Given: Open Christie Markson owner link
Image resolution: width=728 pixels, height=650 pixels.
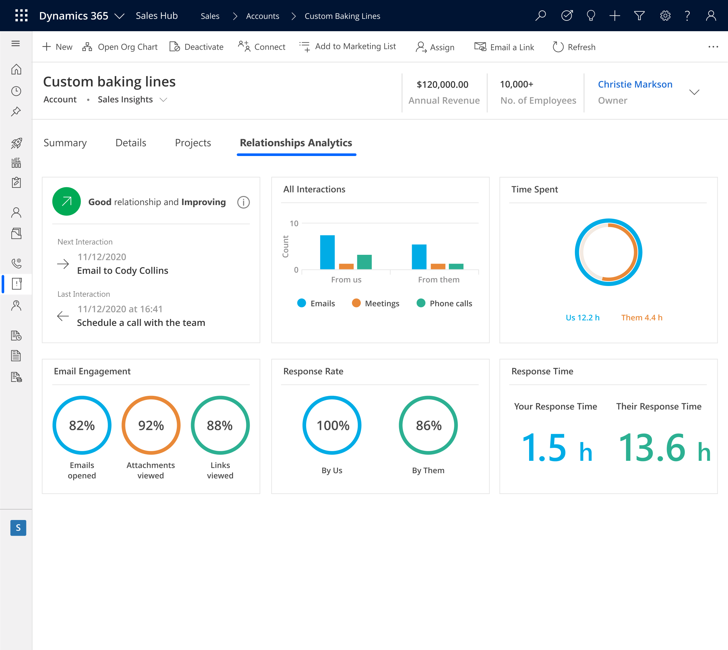Looking at the screenshot, I should click(635, 84).
